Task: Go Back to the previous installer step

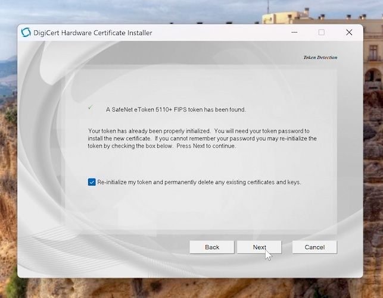Action: coord(212,247)
